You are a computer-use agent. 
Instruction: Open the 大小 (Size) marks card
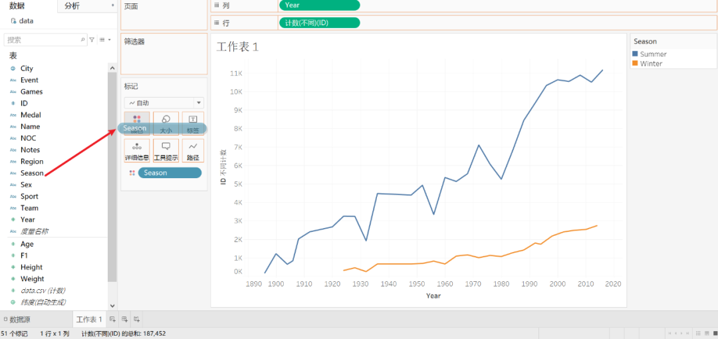[x=166, y=124]
